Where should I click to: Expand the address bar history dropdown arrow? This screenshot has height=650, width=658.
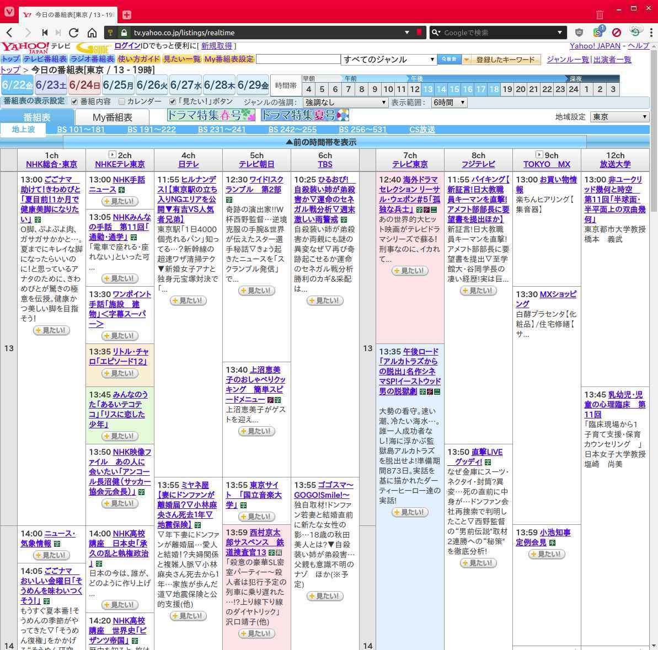(x=406, y=33)
